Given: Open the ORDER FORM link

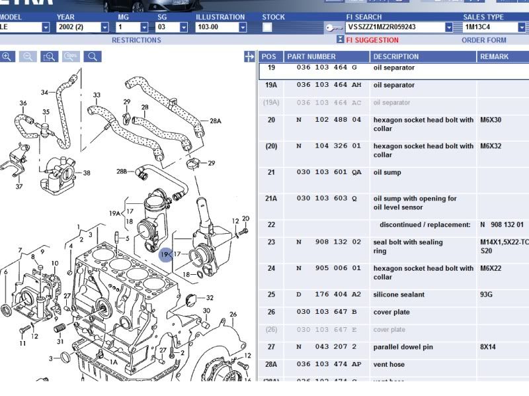Looking at the screenshot, I should 483,40.
